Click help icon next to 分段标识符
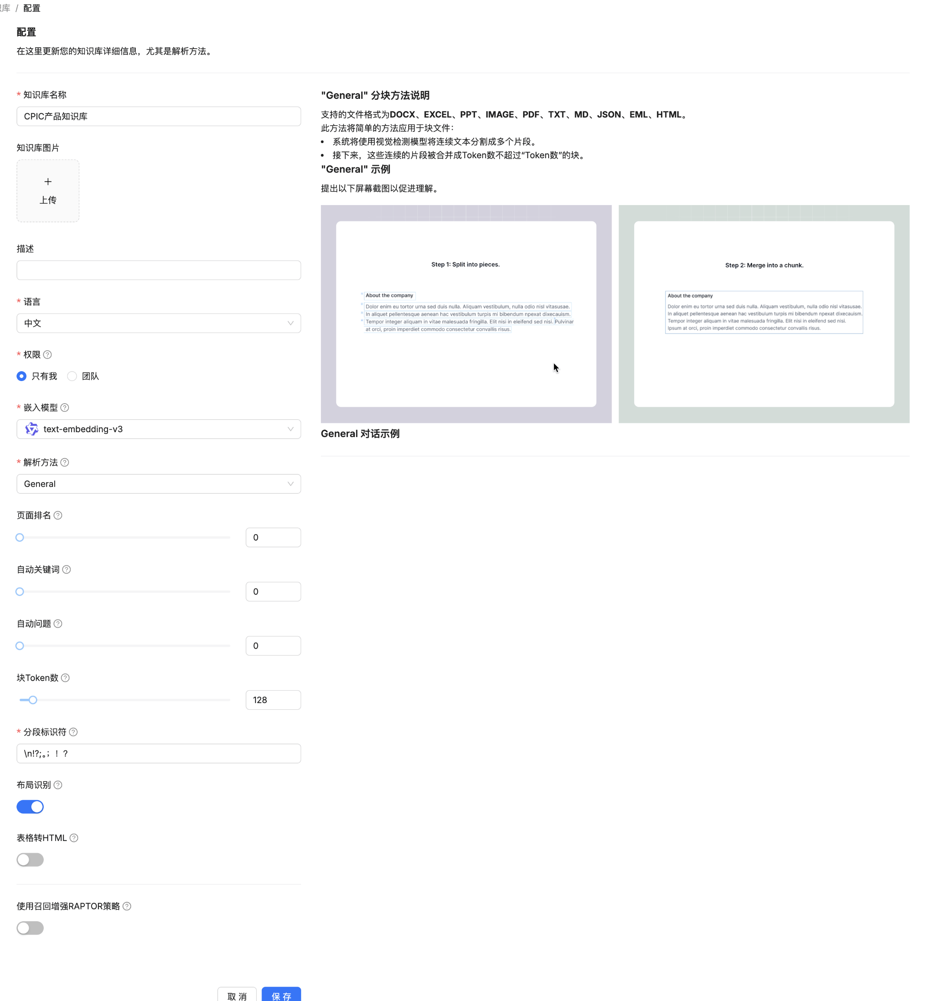Viewport: 946px width, 1001px height. pos(73,732)
